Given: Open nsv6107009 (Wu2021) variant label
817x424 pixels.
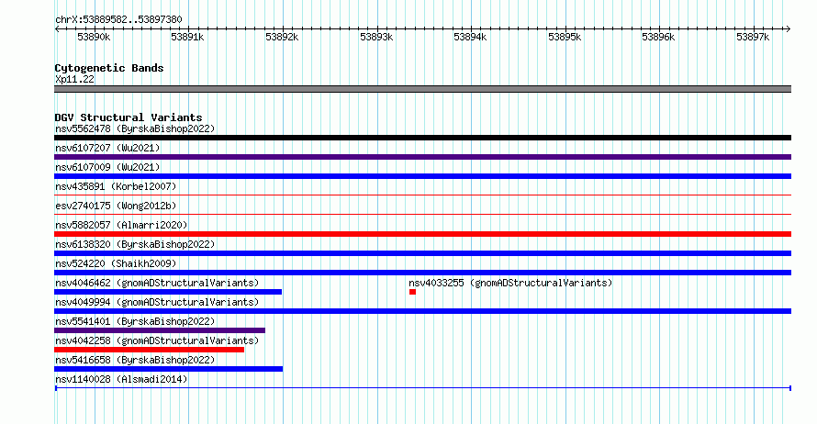Looking at the screenshot, I should pos(107,167).
